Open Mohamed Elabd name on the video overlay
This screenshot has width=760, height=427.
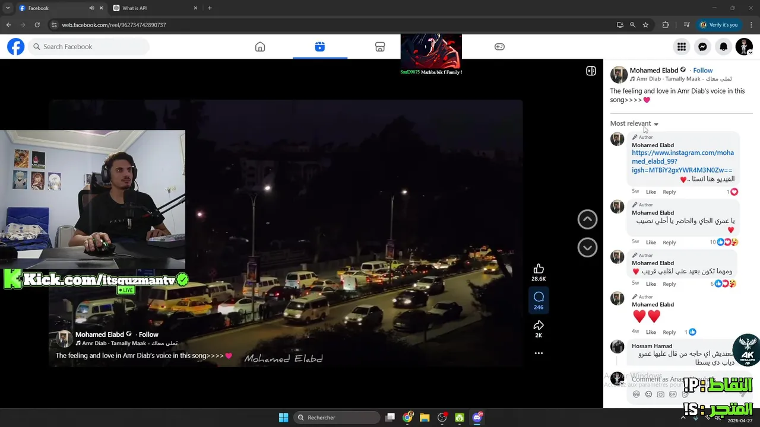pyautogui.click(x=100, y=334)
